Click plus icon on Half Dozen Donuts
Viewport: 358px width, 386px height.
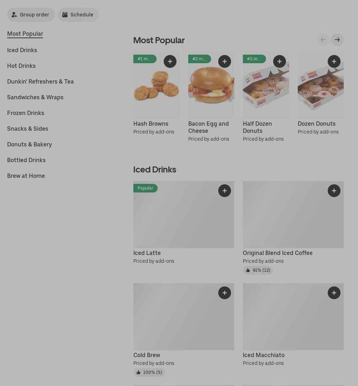(x=280, y=61)
